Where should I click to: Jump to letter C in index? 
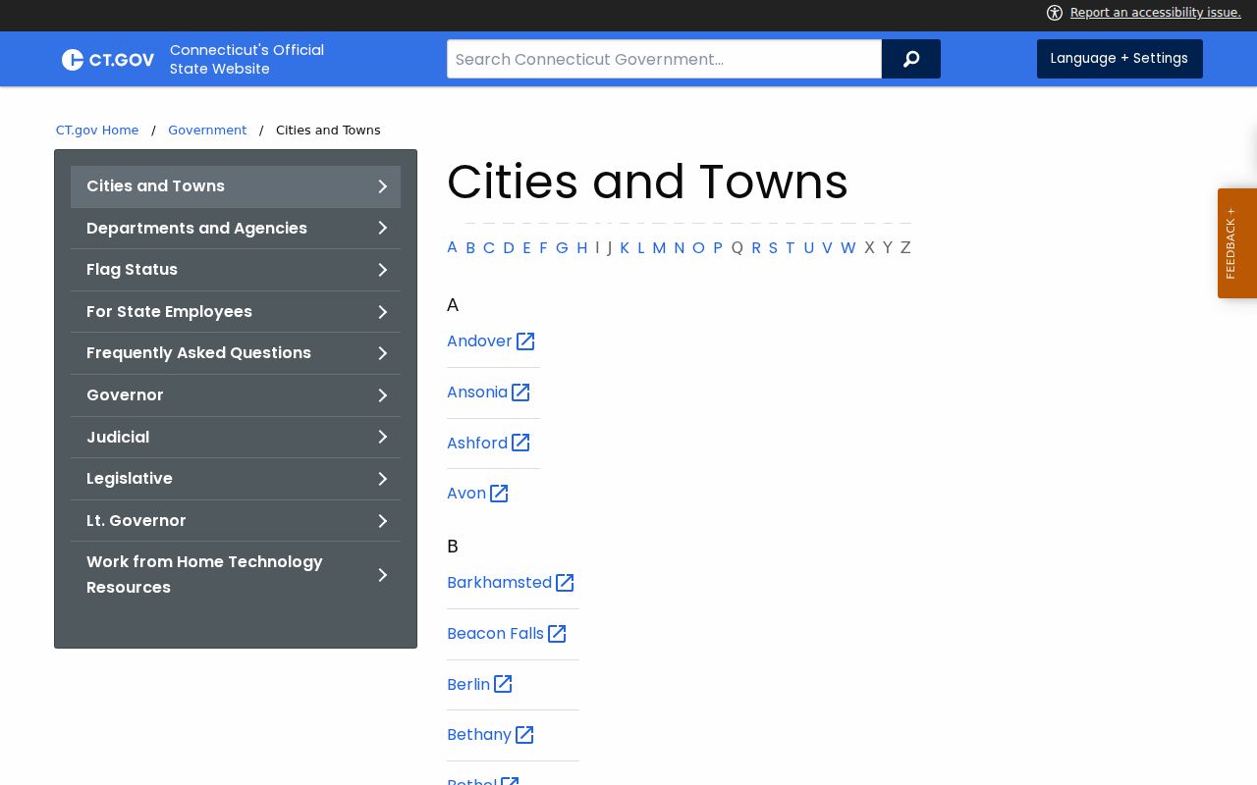tap(489, 248)
